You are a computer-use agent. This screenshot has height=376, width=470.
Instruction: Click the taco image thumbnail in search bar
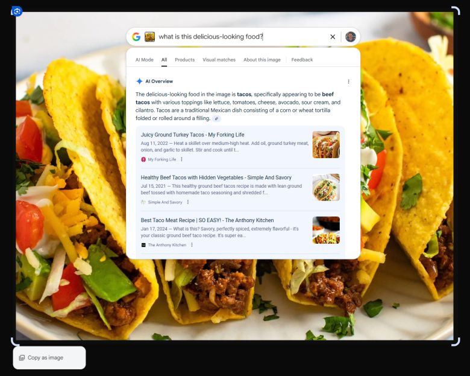pyautogui.click(x=149, y=37)
